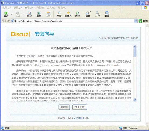Click the IE icon in the title bar
The height and width of the screenshot is (131, 149).
[x=3, y=3]
